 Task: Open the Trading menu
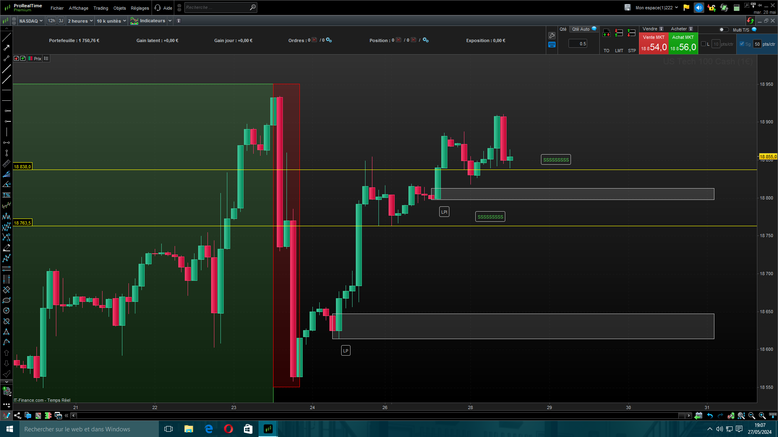point(100,8)
